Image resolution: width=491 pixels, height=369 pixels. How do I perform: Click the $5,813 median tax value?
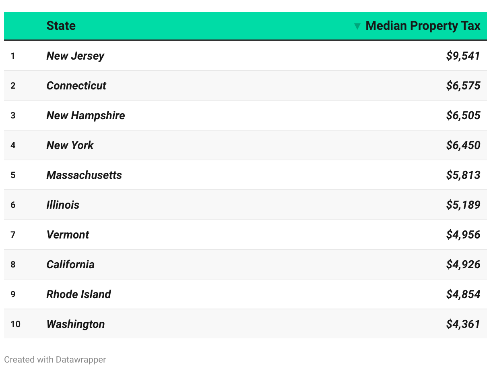click(x=463, y=175)
